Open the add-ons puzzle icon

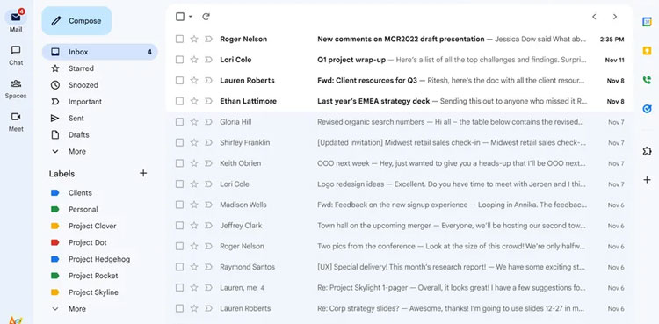(x=647, y=151)
